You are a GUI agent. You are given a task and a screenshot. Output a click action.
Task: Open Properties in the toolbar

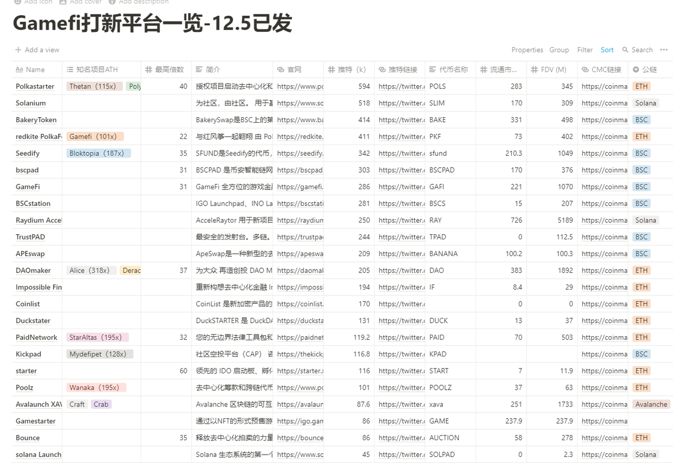coord(527,50)
